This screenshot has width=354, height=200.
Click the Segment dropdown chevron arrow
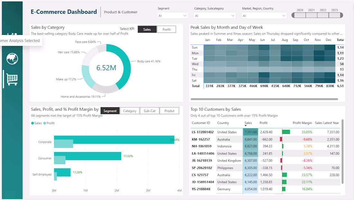click(x=185, y=15)
